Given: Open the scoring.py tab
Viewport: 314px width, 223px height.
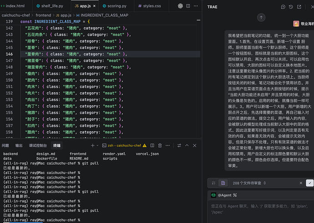Looking at the screenshot, I should [115, 6].
